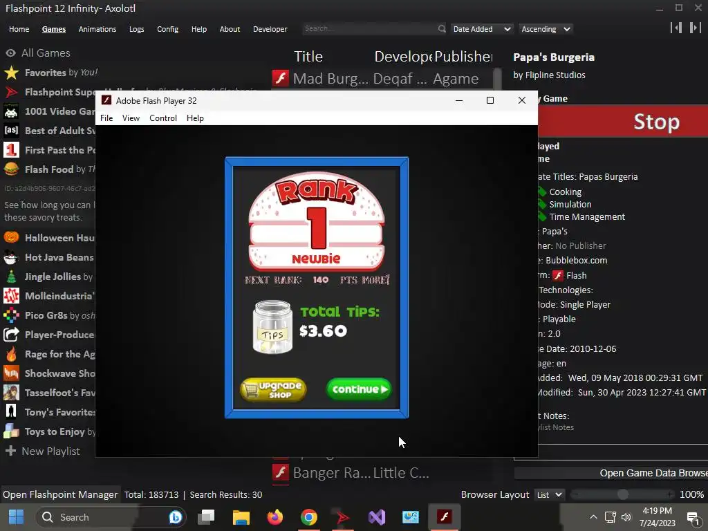This screenshot has width=708, height=531.
Task: Open Task View from the taskbar
Action: pos(207,517)
